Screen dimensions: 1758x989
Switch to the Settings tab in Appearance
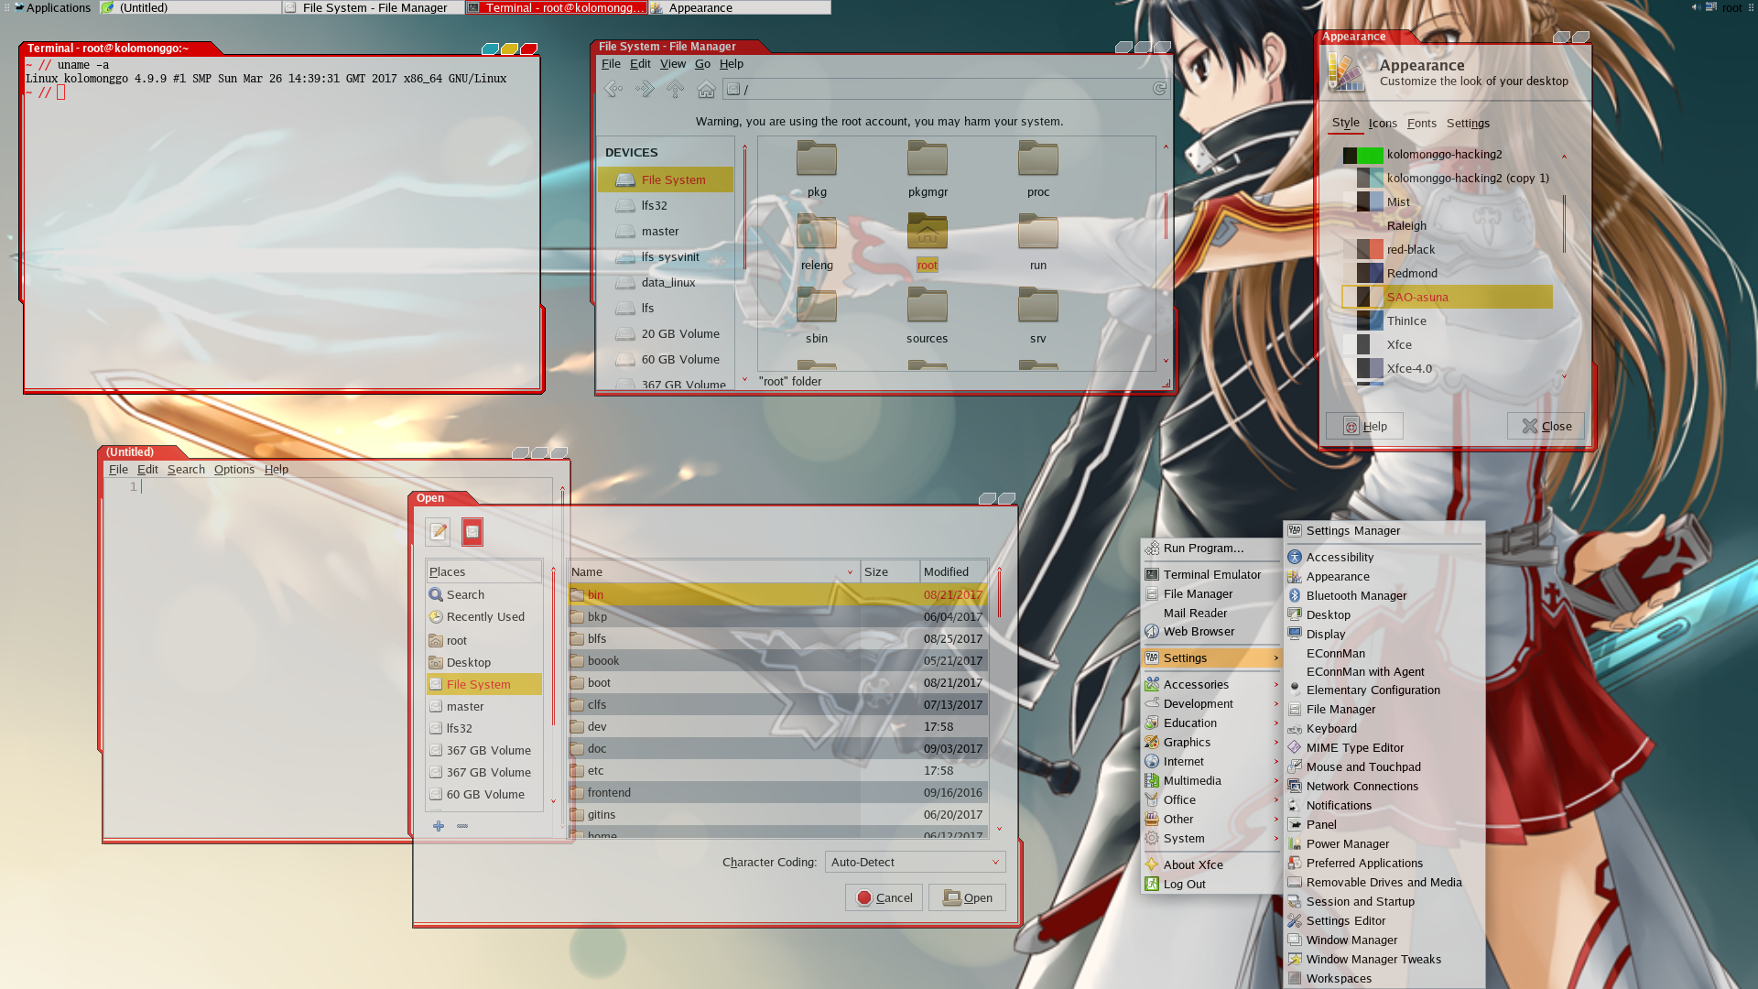tap(1468, 124)
